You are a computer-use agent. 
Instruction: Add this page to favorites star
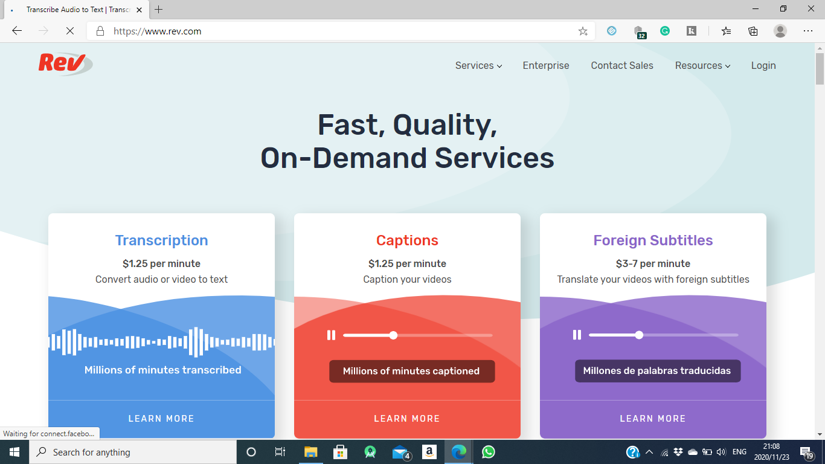point(583,31)
